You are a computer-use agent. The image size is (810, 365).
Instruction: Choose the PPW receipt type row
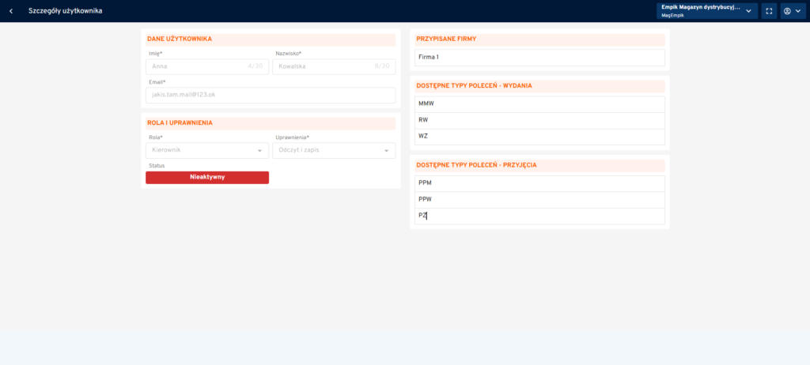pyautogui.click(x=539, y=200)
